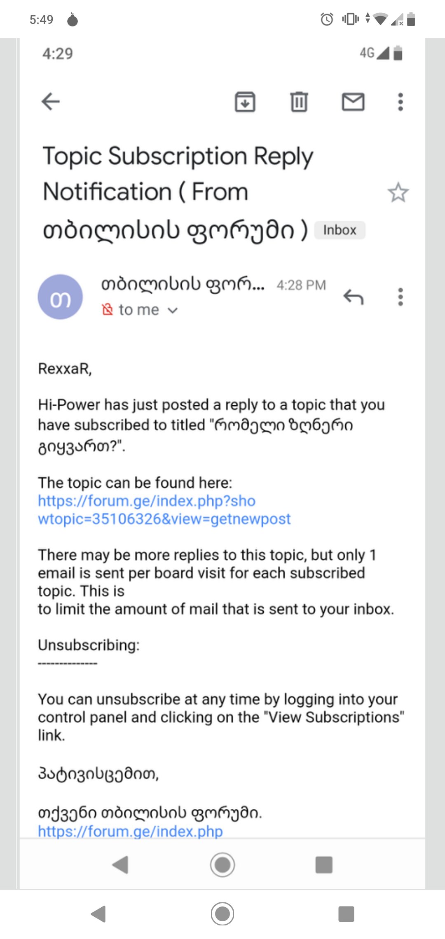Open email header more options menu
This screenshot has height=939, width=445.
click(399, 102)
